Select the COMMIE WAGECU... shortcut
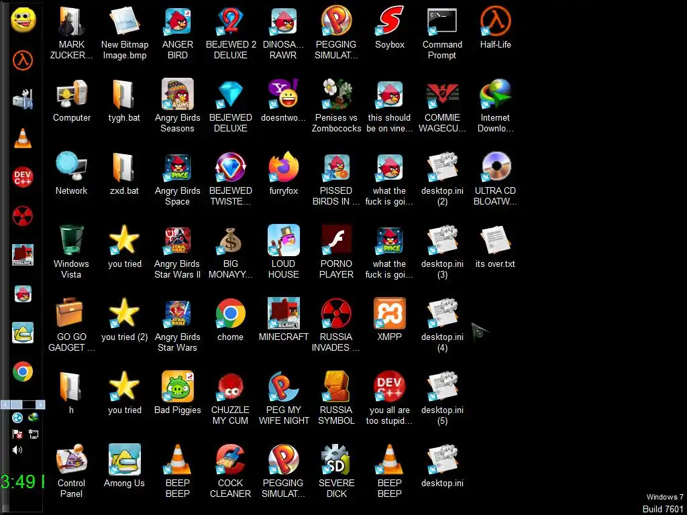 pyautogui.click(x=442, y=106)
